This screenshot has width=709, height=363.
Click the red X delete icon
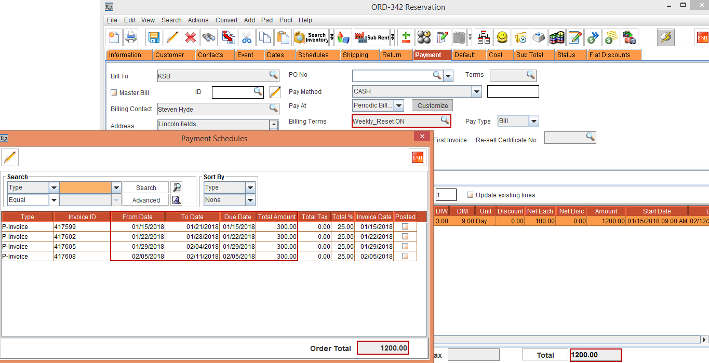(191, 37)
